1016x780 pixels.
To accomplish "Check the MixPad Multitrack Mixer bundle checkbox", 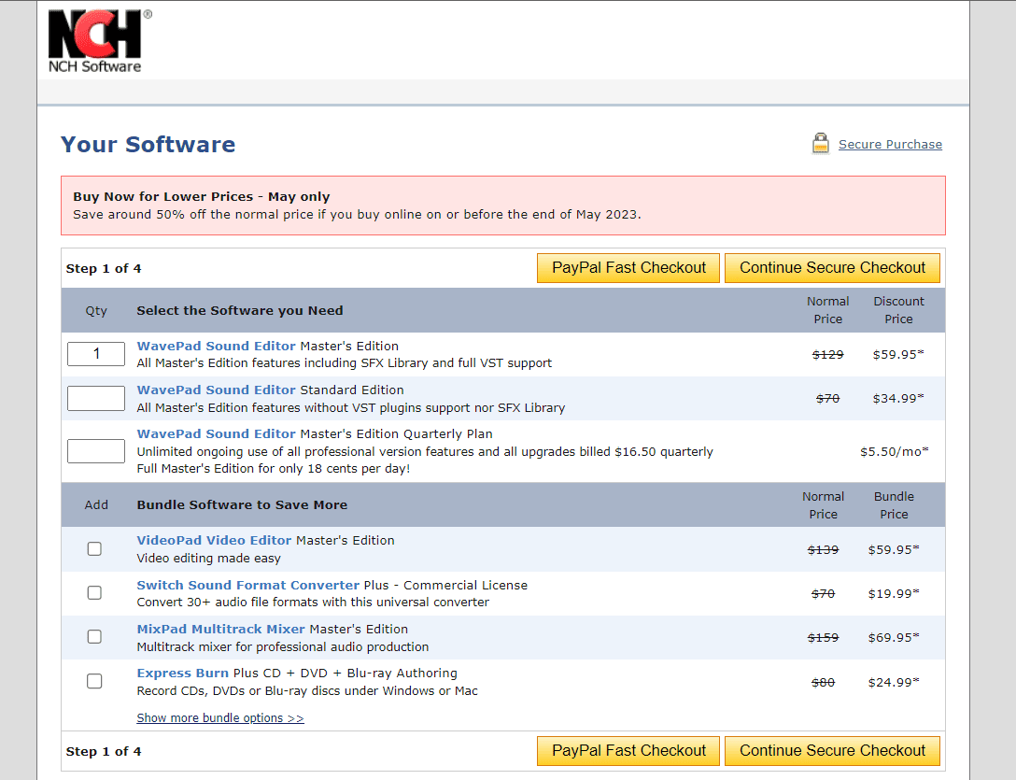I will (x=94, y=637).
